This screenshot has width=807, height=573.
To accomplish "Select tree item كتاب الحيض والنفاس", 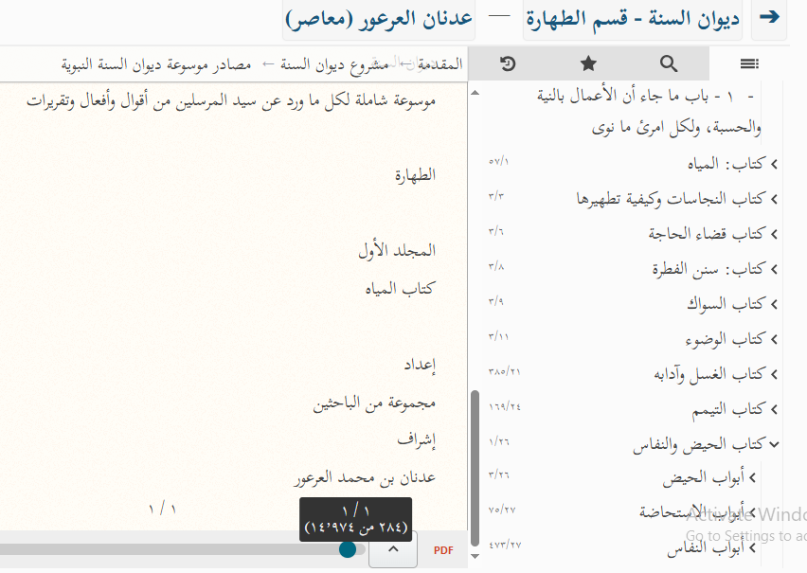I will pyautogui.click(x=699, y=444).
